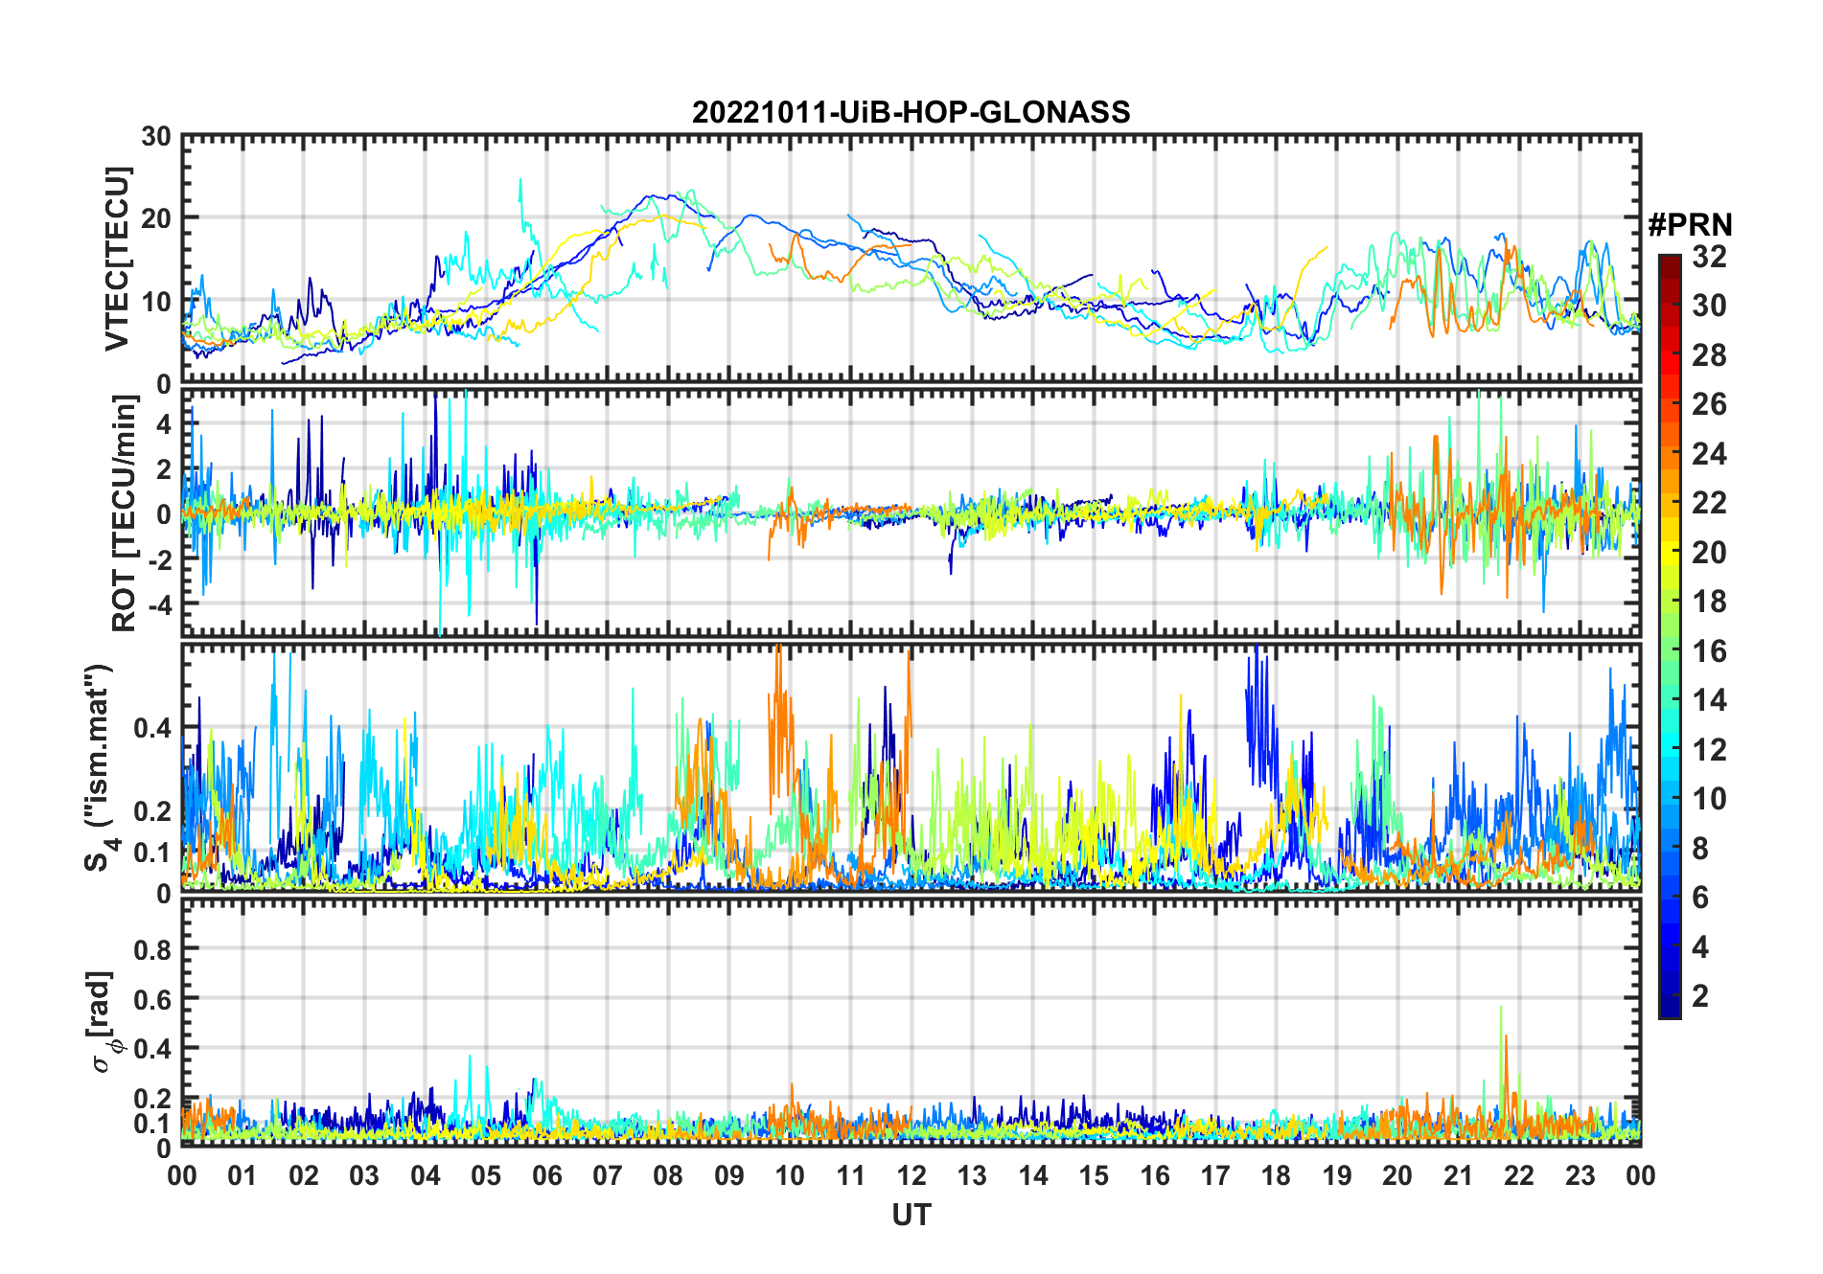The image size is (1823, 1274).
Task: Click the ROT [TECU/min] y-axis label
Action: pyautogui.click(x=124, y=512)
